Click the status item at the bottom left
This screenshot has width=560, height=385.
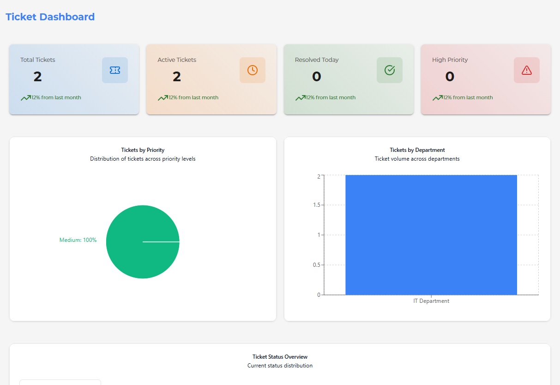60,383
